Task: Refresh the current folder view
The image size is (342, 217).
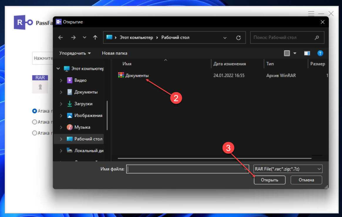Action: (x=238, y=38)
